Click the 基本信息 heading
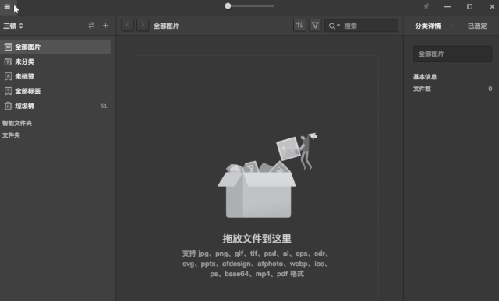The image size is (499, 301). tap(425, 77)
